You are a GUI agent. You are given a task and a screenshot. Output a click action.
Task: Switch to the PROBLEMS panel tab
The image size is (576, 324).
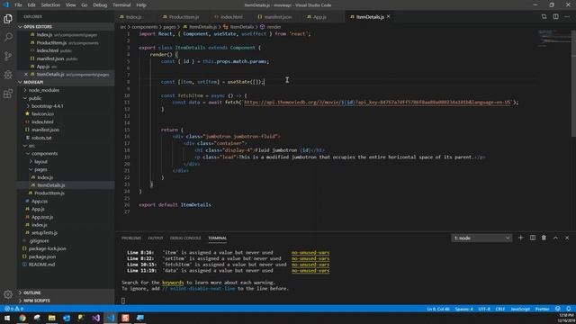[x=131, y=238]
